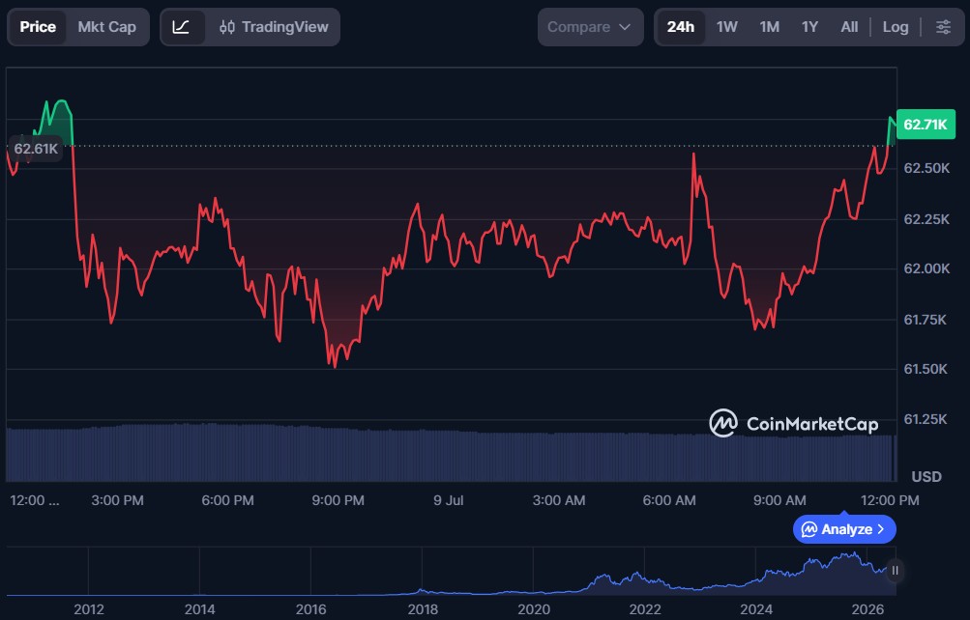
Task: Click the candlestick icon beside TradingView
Action: pos(227,27)
